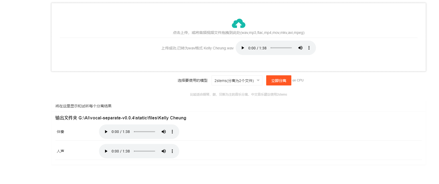Viewport: 439px width, 184px height.
Task: Play the 伴奏 accompaniment track
Action: coord(106,132)
